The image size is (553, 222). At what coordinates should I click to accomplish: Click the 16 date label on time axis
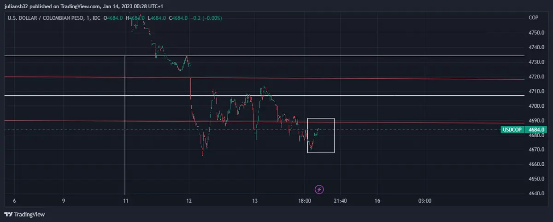[x=377, y=201]
